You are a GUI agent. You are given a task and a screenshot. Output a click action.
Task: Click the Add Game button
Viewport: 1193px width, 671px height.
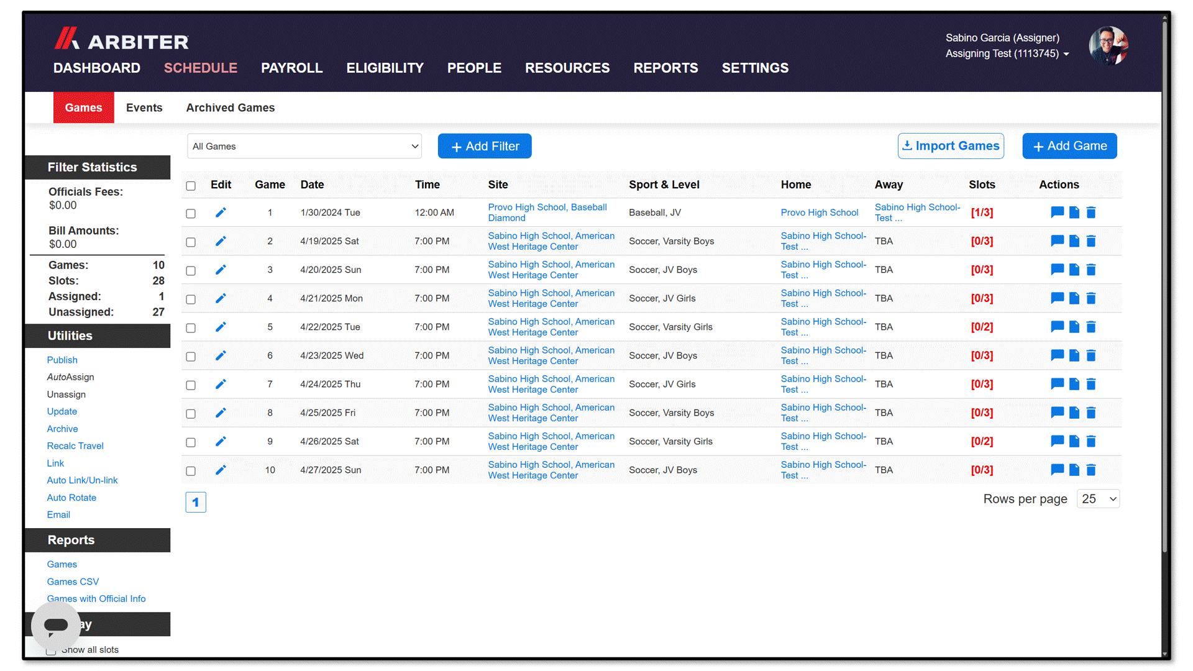click(x=1069, y=146)
